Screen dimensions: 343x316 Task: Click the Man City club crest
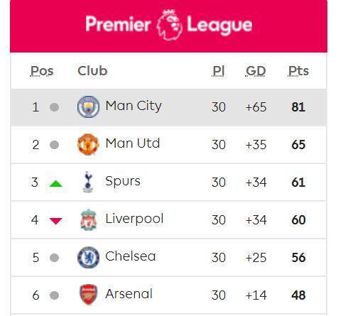tap(88, 107)
